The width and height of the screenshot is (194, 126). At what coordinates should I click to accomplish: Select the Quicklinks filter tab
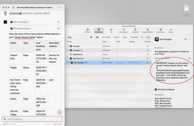[x=134, y=37]
